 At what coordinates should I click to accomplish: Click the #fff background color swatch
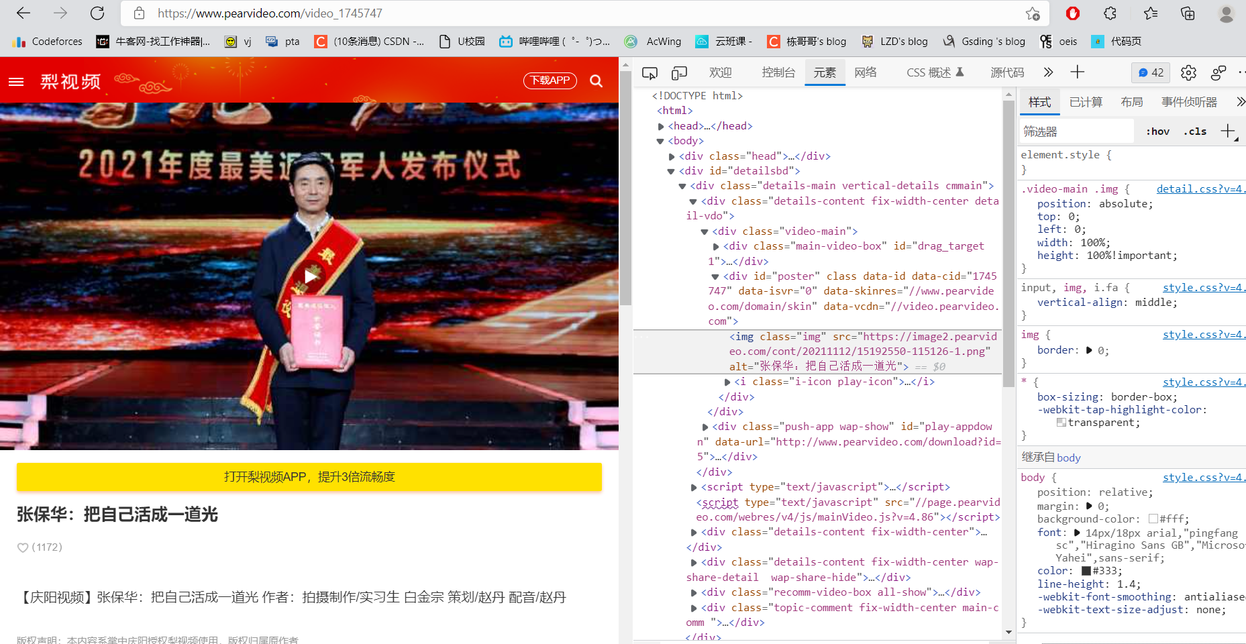[x=1153, y=519]
